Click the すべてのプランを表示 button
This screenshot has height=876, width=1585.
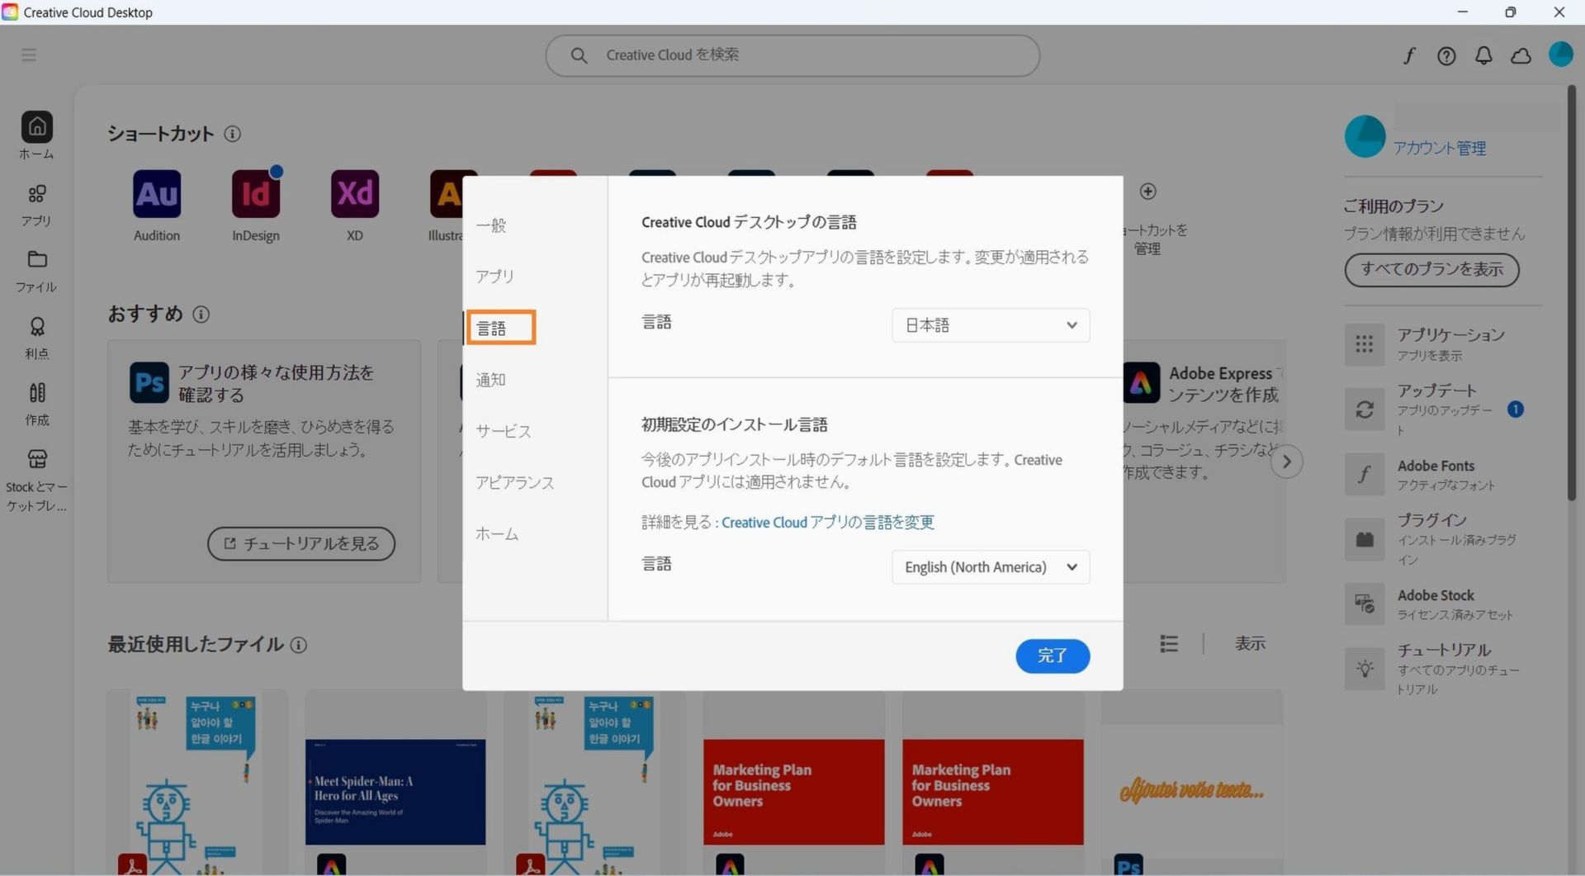[x=1431, y=270]
